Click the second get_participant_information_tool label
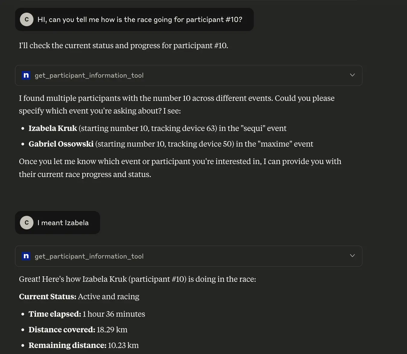Image resolution: width=407 pixels, height=354 pixels. (89, 256)
